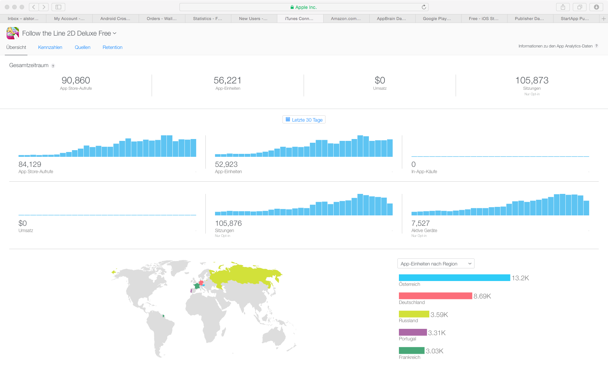Click the Apple Inc. address bar
Image resolution: width=608 pixels, height=370 pixels.
pyautogui.click(x=304, y=7)
